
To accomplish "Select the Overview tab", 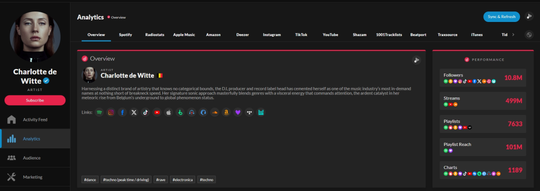I will click(x=96, y=35).
